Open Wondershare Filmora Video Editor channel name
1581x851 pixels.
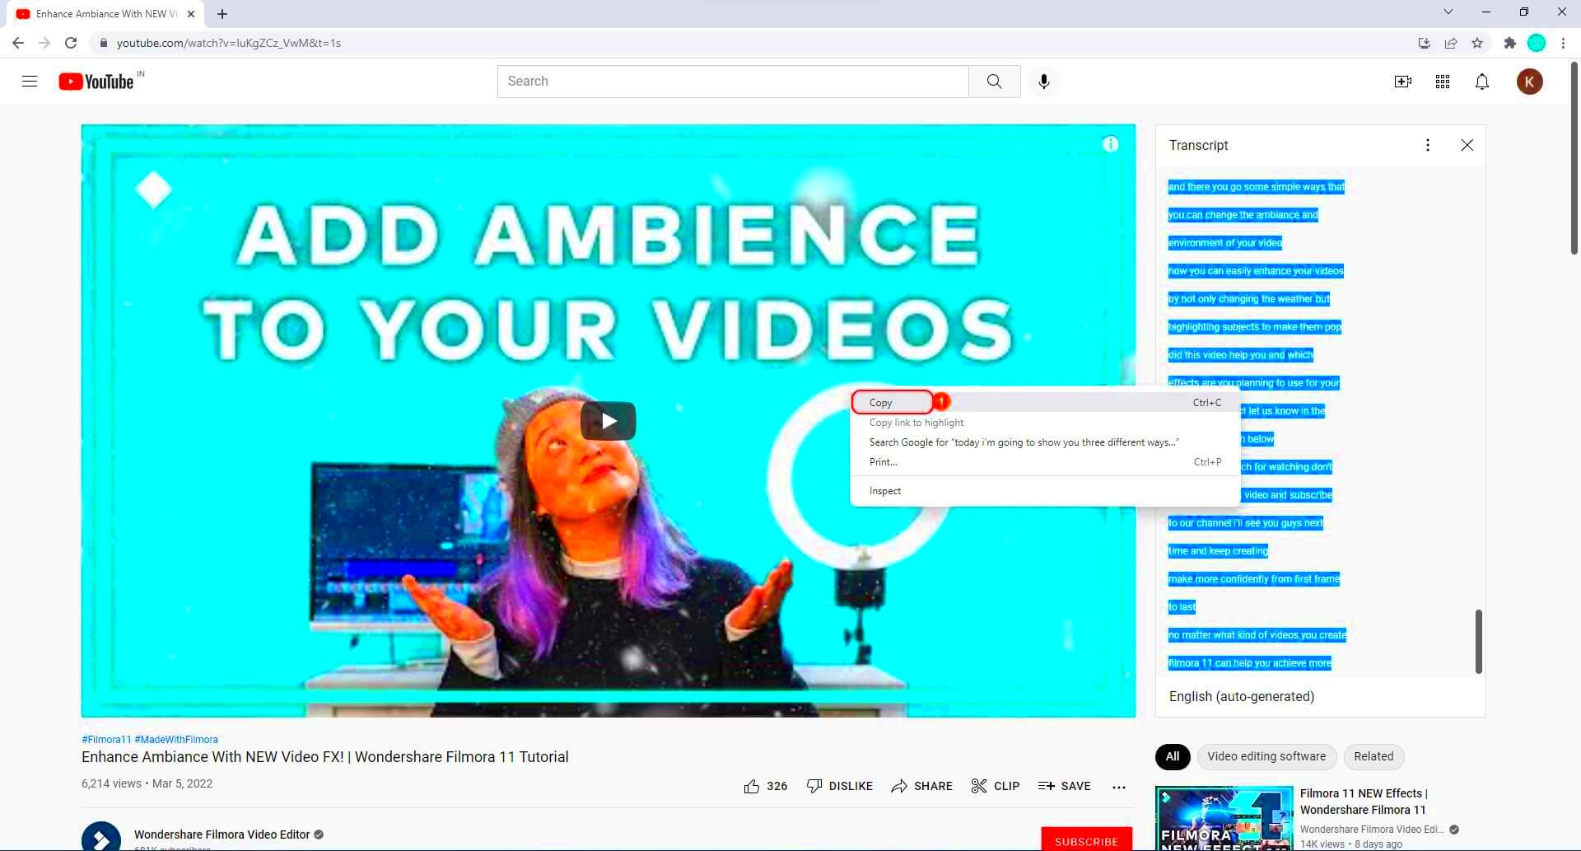click(x=222, y=835)
